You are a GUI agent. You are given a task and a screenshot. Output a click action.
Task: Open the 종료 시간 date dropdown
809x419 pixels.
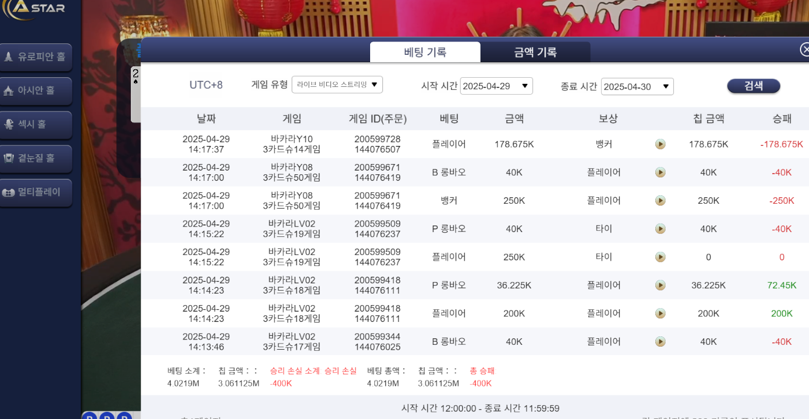[x=637, y=87]
